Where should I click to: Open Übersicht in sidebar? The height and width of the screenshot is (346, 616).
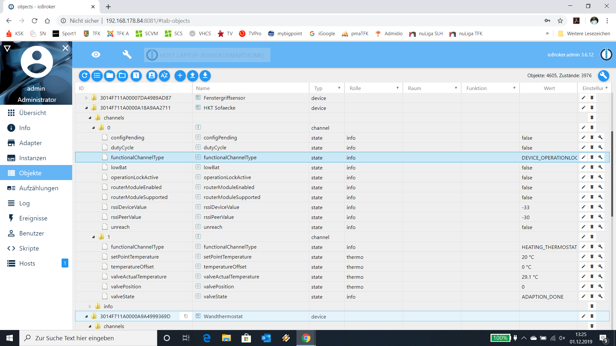tap(36, 113)
